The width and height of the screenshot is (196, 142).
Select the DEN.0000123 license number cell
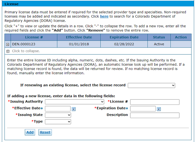click(x=34, y=44)
